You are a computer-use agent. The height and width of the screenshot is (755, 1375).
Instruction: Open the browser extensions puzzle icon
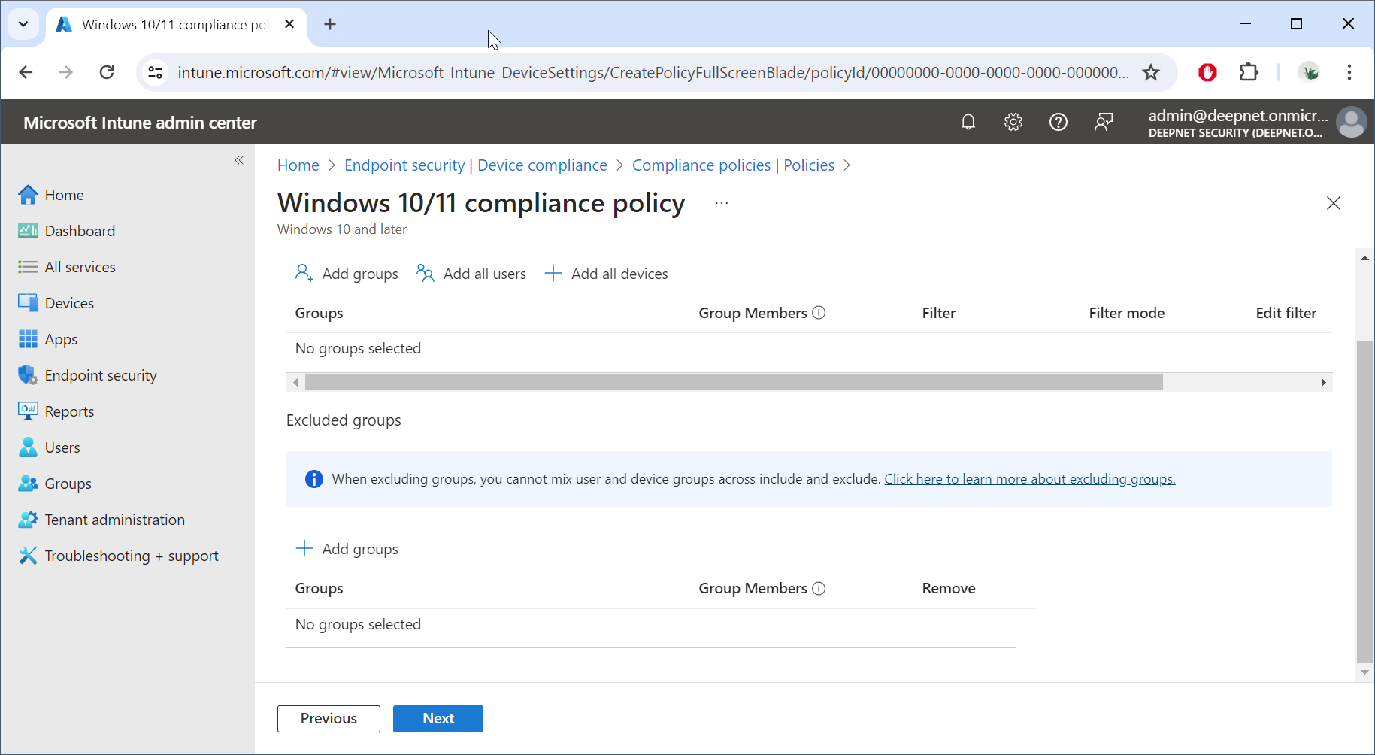tap(1249, 72)
